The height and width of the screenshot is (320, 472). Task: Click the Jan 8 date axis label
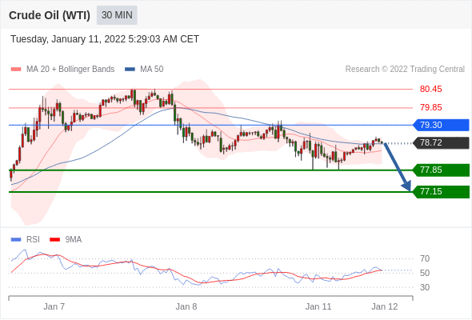click(186, 306)
